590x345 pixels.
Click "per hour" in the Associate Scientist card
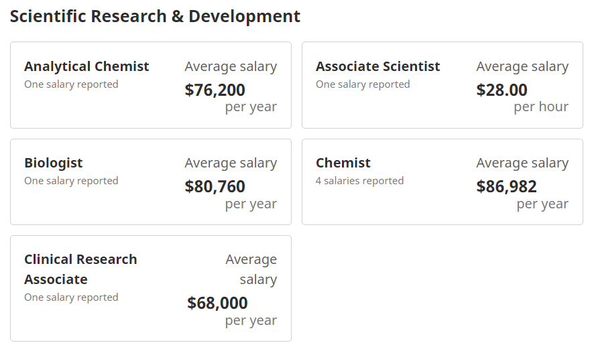541,107
